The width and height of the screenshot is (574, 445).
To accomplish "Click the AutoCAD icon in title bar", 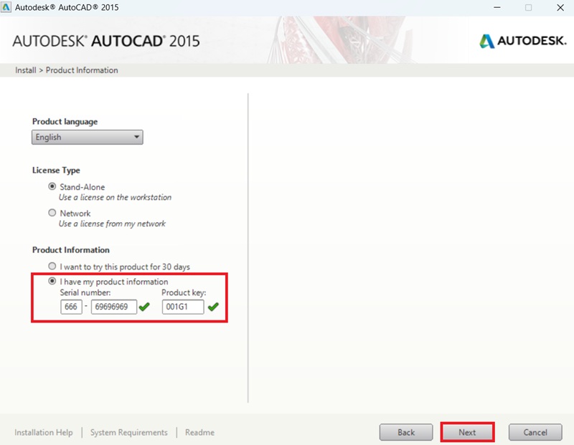I will [x=7, y=7].
